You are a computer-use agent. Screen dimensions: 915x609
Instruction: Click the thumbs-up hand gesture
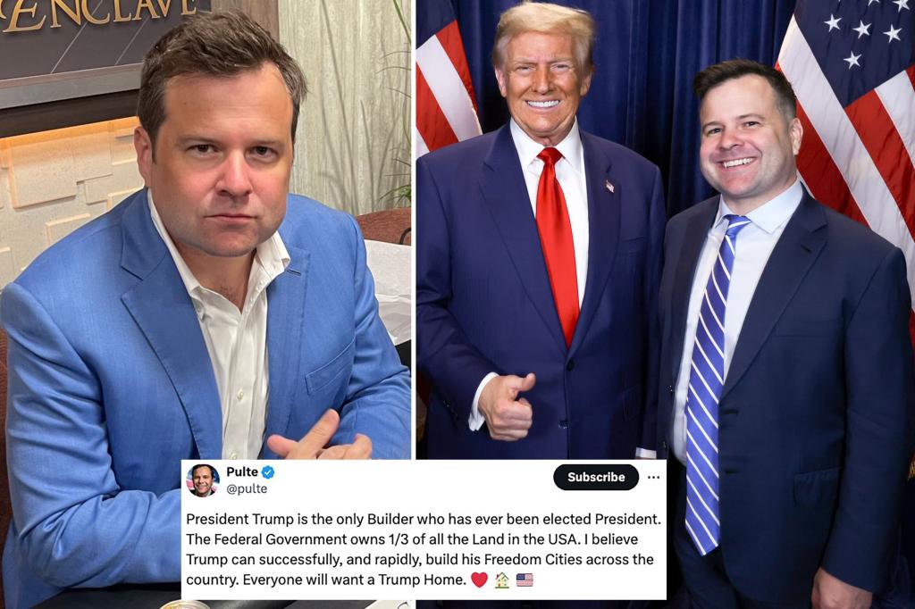pos(506,406)
